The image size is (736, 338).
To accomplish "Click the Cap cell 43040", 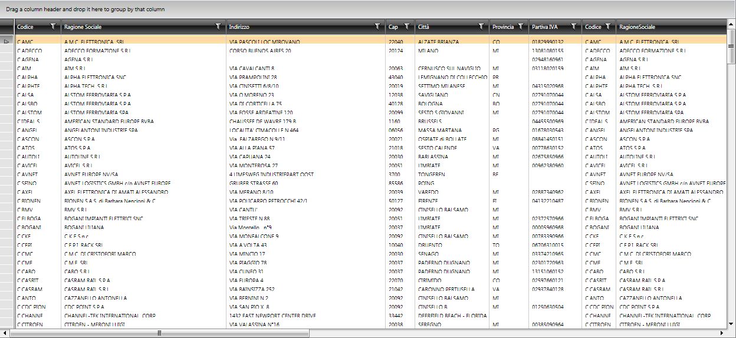I will pos(400,77).
